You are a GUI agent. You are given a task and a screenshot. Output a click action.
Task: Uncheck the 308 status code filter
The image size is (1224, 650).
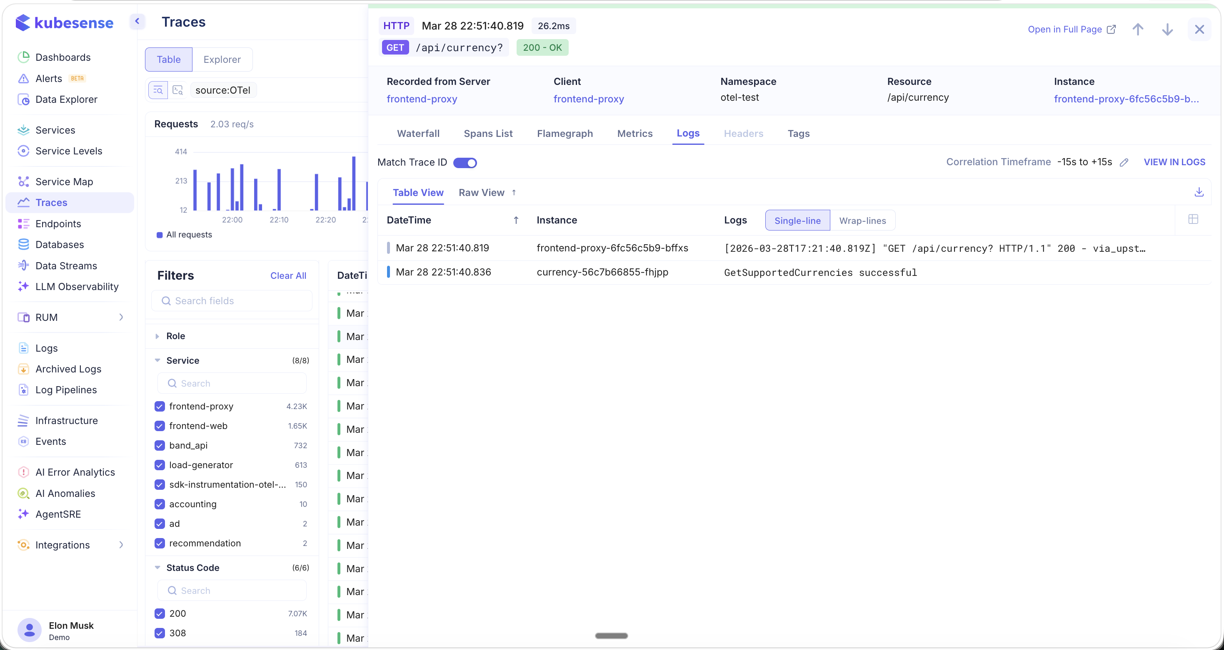point(160,633)
